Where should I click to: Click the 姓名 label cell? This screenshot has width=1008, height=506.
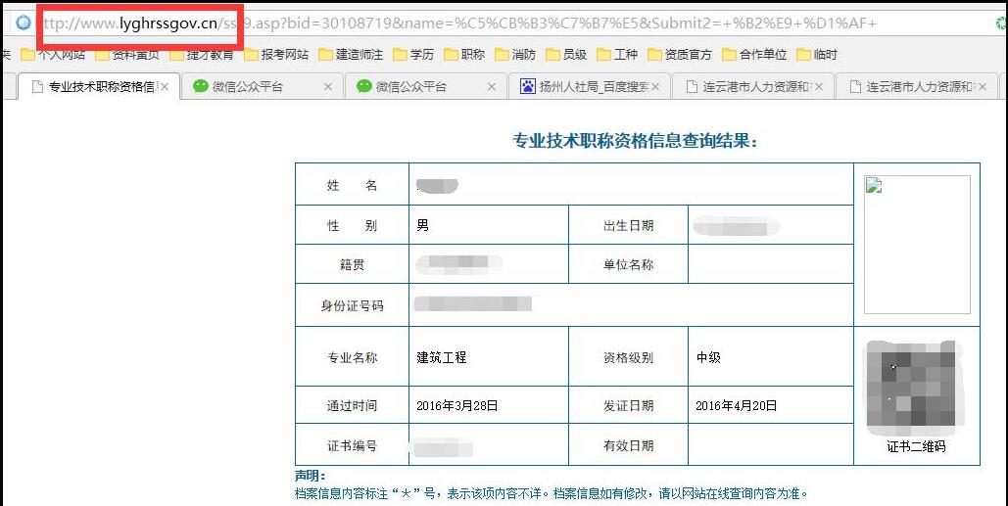pos(352,185)
